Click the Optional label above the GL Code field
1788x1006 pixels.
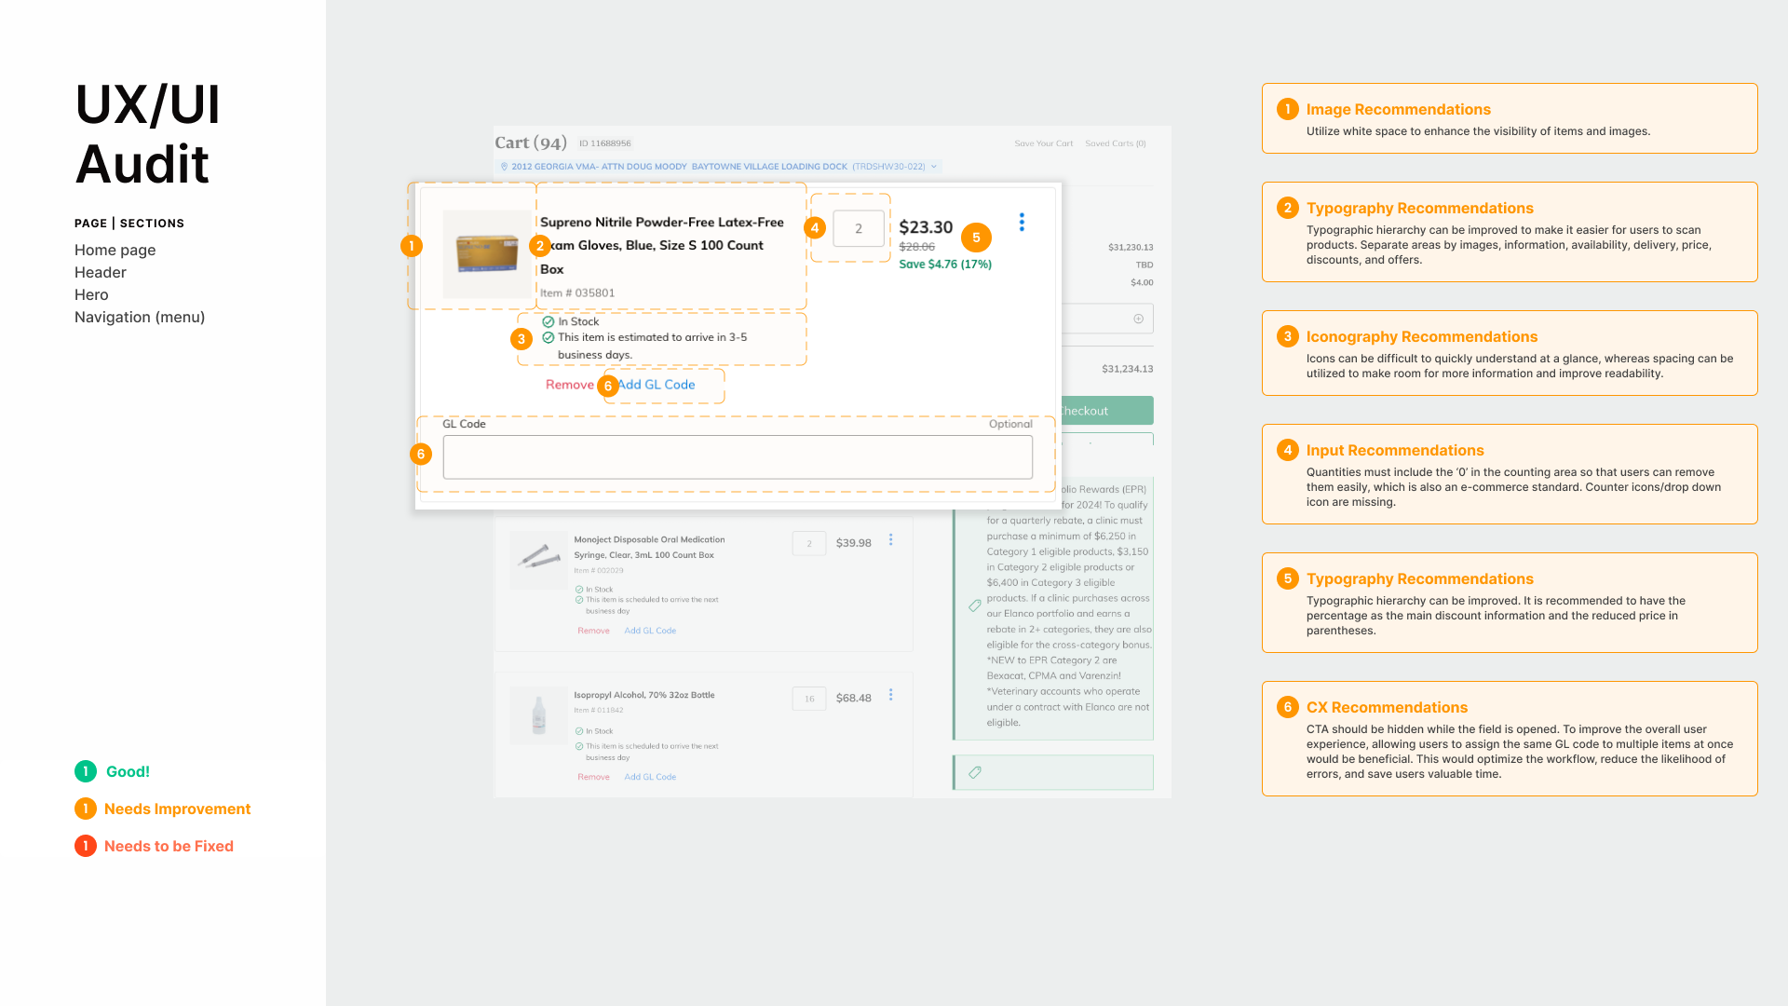tap(1010, 424)
